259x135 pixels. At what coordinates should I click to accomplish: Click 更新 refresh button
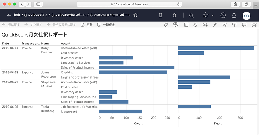point(87,25)
